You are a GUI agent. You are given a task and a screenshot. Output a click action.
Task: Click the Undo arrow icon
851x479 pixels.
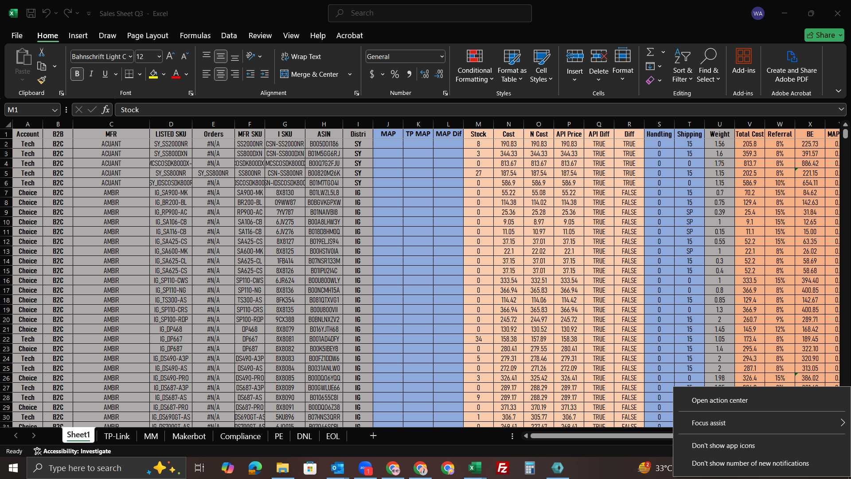click(46, 13)
